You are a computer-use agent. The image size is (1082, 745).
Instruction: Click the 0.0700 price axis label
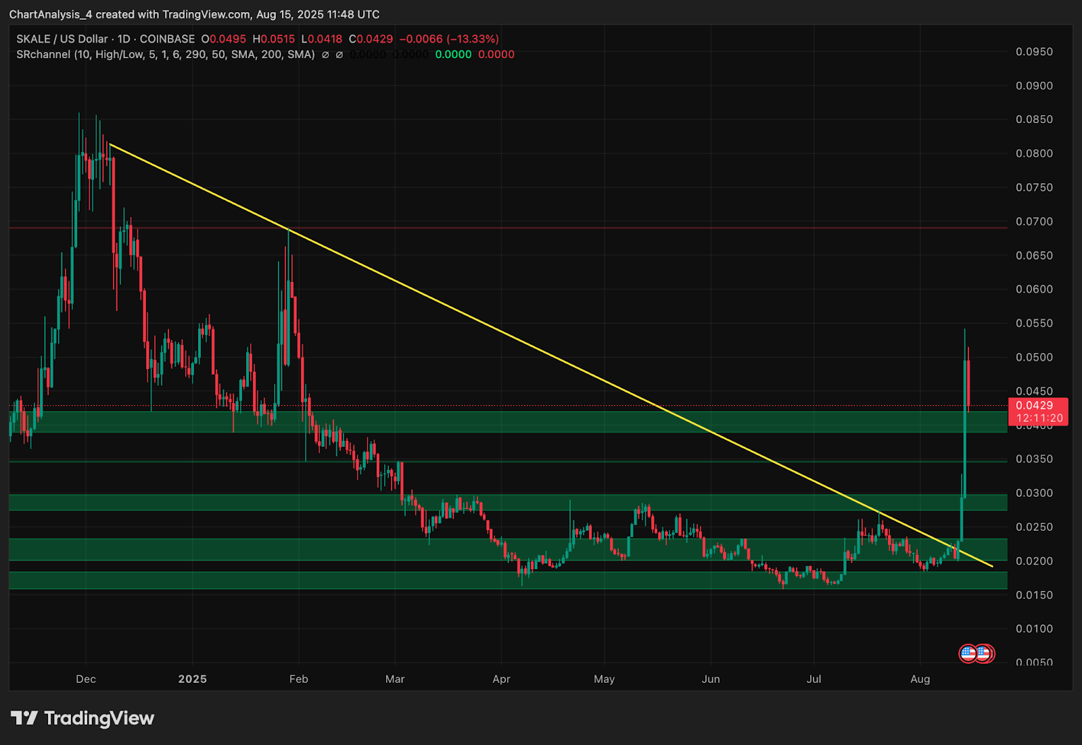click(1034, 222)
